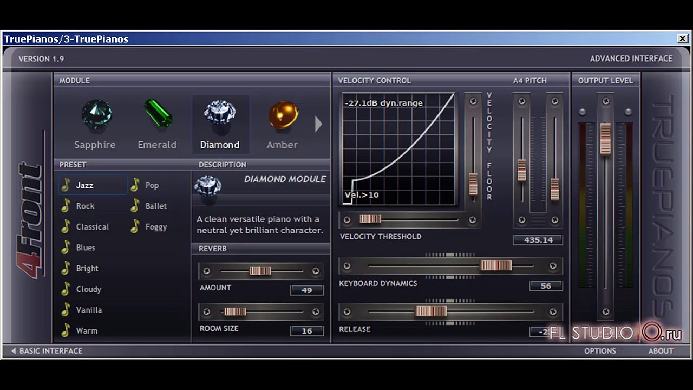Choose the Vanilla preset
The height and width of the screenshot is (390, 693).
click(x=89, y=310)
